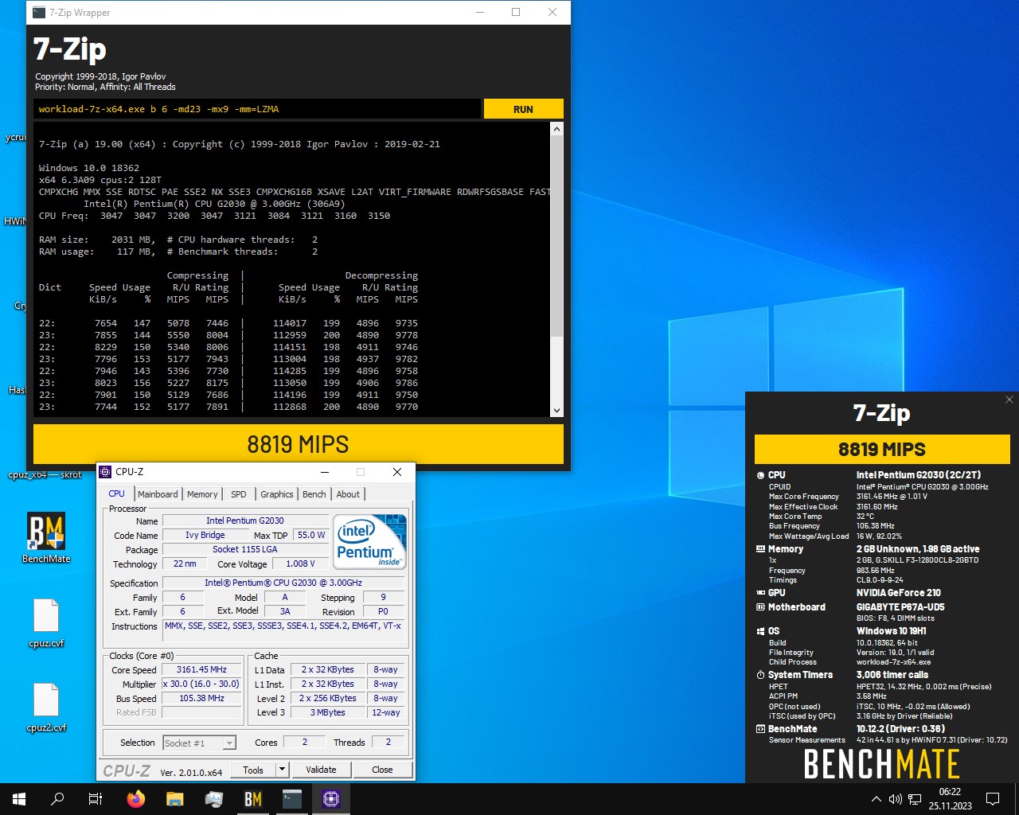Click the CPU-Z title bar icon
This screenshot has height=815, width=1019.
106,472
